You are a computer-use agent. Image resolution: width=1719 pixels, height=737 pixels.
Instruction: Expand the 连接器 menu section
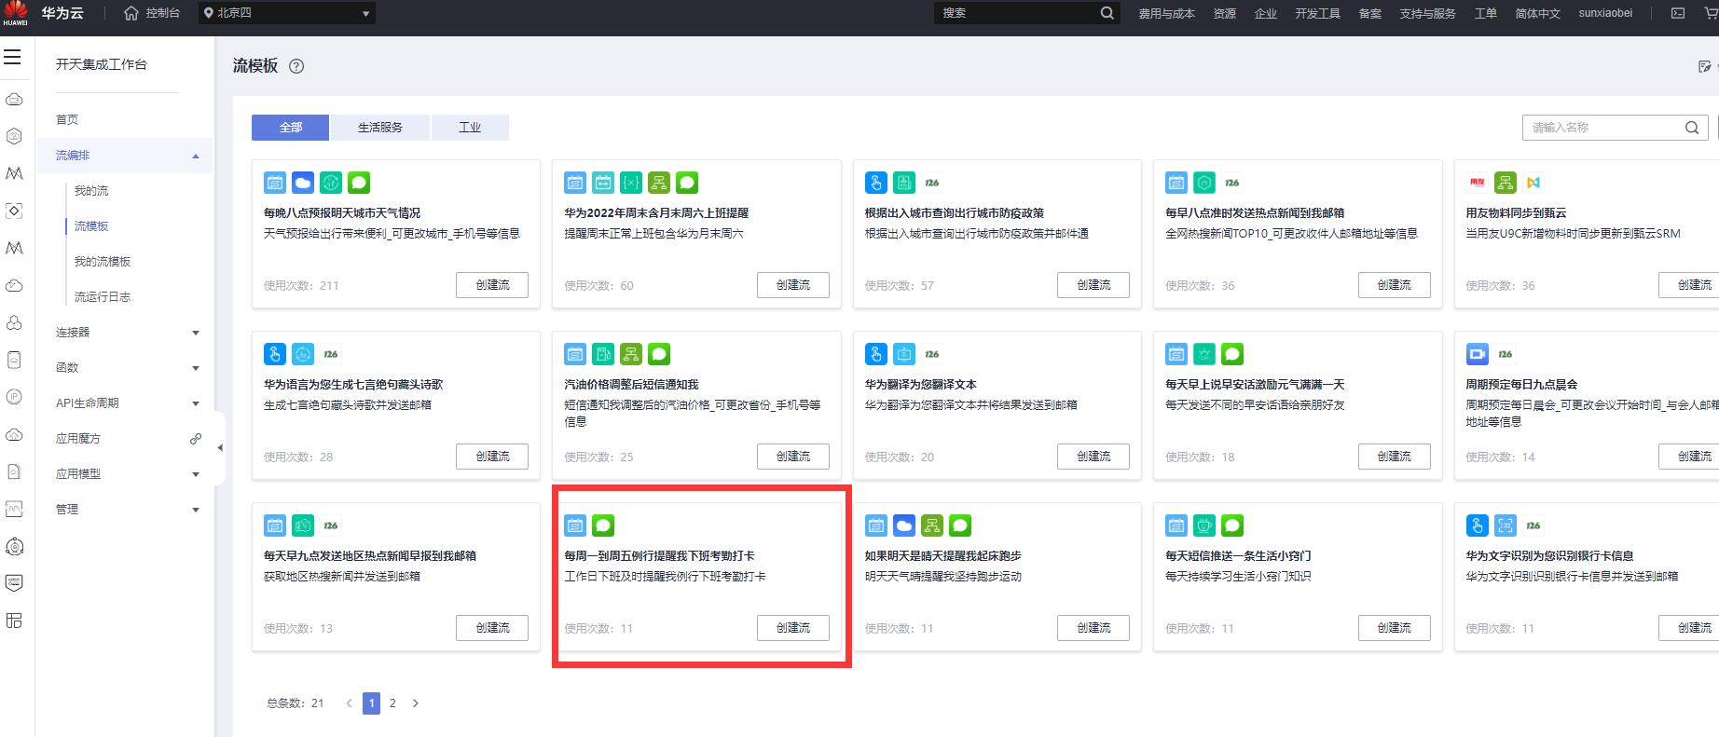pos(196,333)
